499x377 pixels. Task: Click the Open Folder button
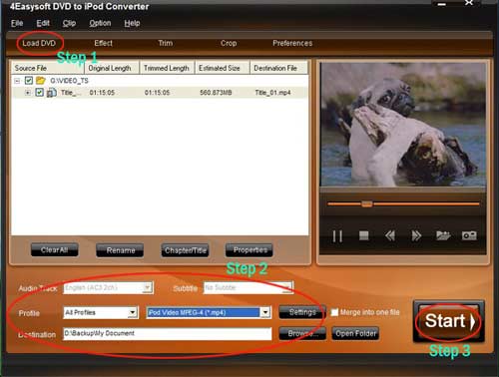pyautogui.click(x=355, y=333)
